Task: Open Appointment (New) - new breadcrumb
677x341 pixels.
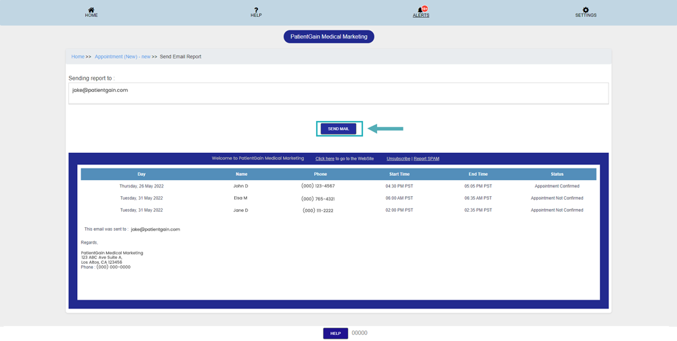Action: pos(123,57)
